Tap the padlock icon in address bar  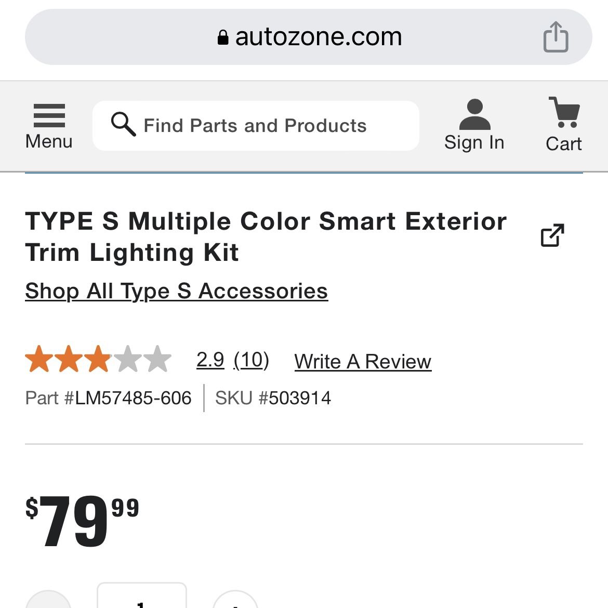pos(223,36)
